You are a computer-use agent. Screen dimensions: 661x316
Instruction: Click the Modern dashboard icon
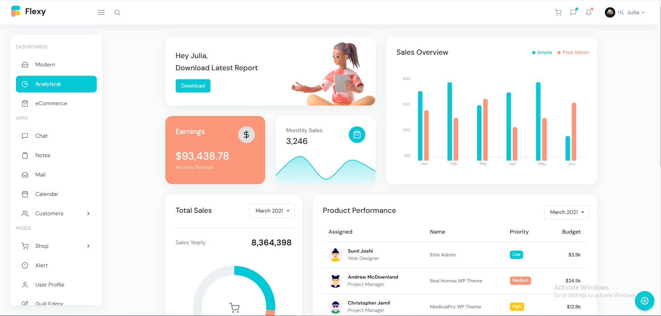pos(25,65)
